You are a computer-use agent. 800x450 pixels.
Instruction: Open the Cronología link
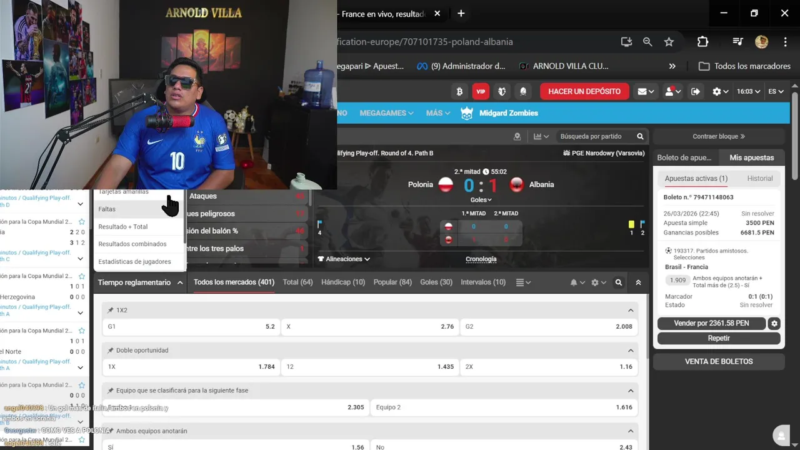[481, 259]
